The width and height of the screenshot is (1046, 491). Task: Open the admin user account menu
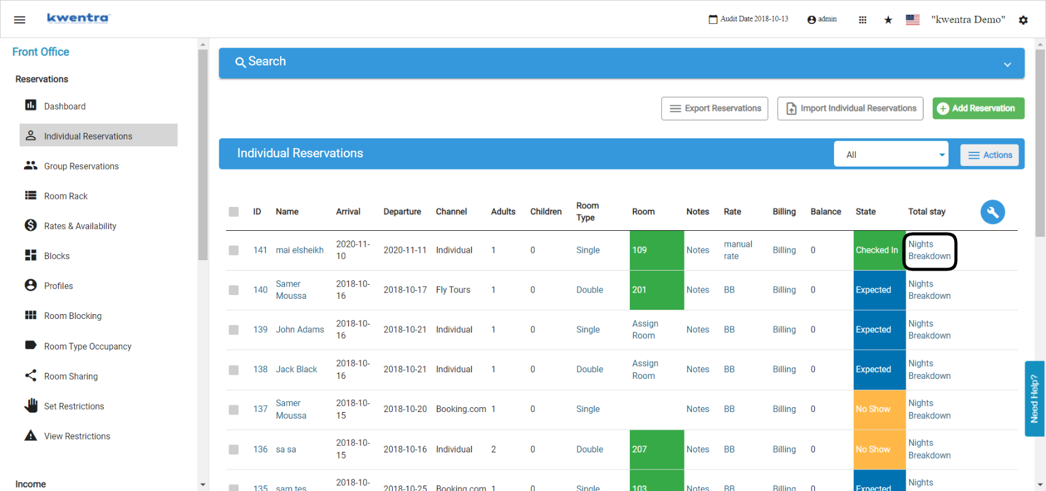[x=822, y=20]
